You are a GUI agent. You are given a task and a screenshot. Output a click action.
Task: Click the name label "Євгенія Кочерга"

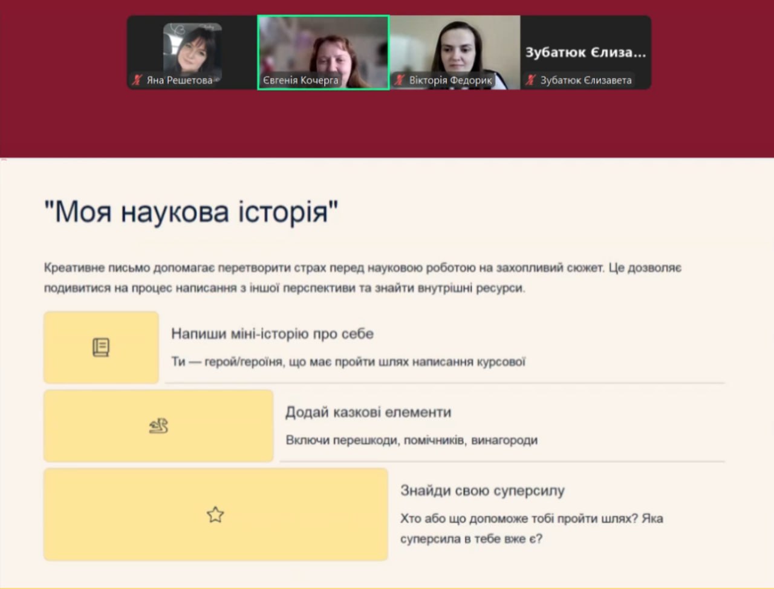pyautogui.click(x=301, y=80)
